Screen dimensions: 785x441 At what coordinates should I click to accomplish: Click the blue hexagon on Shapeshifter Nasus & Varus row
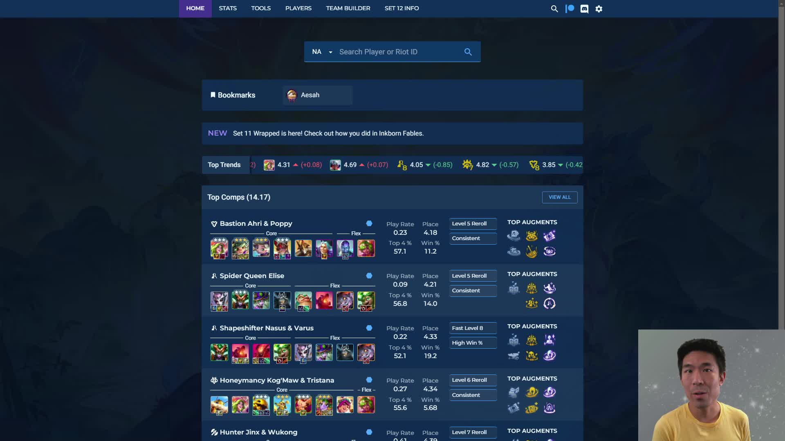click(369, 328)
